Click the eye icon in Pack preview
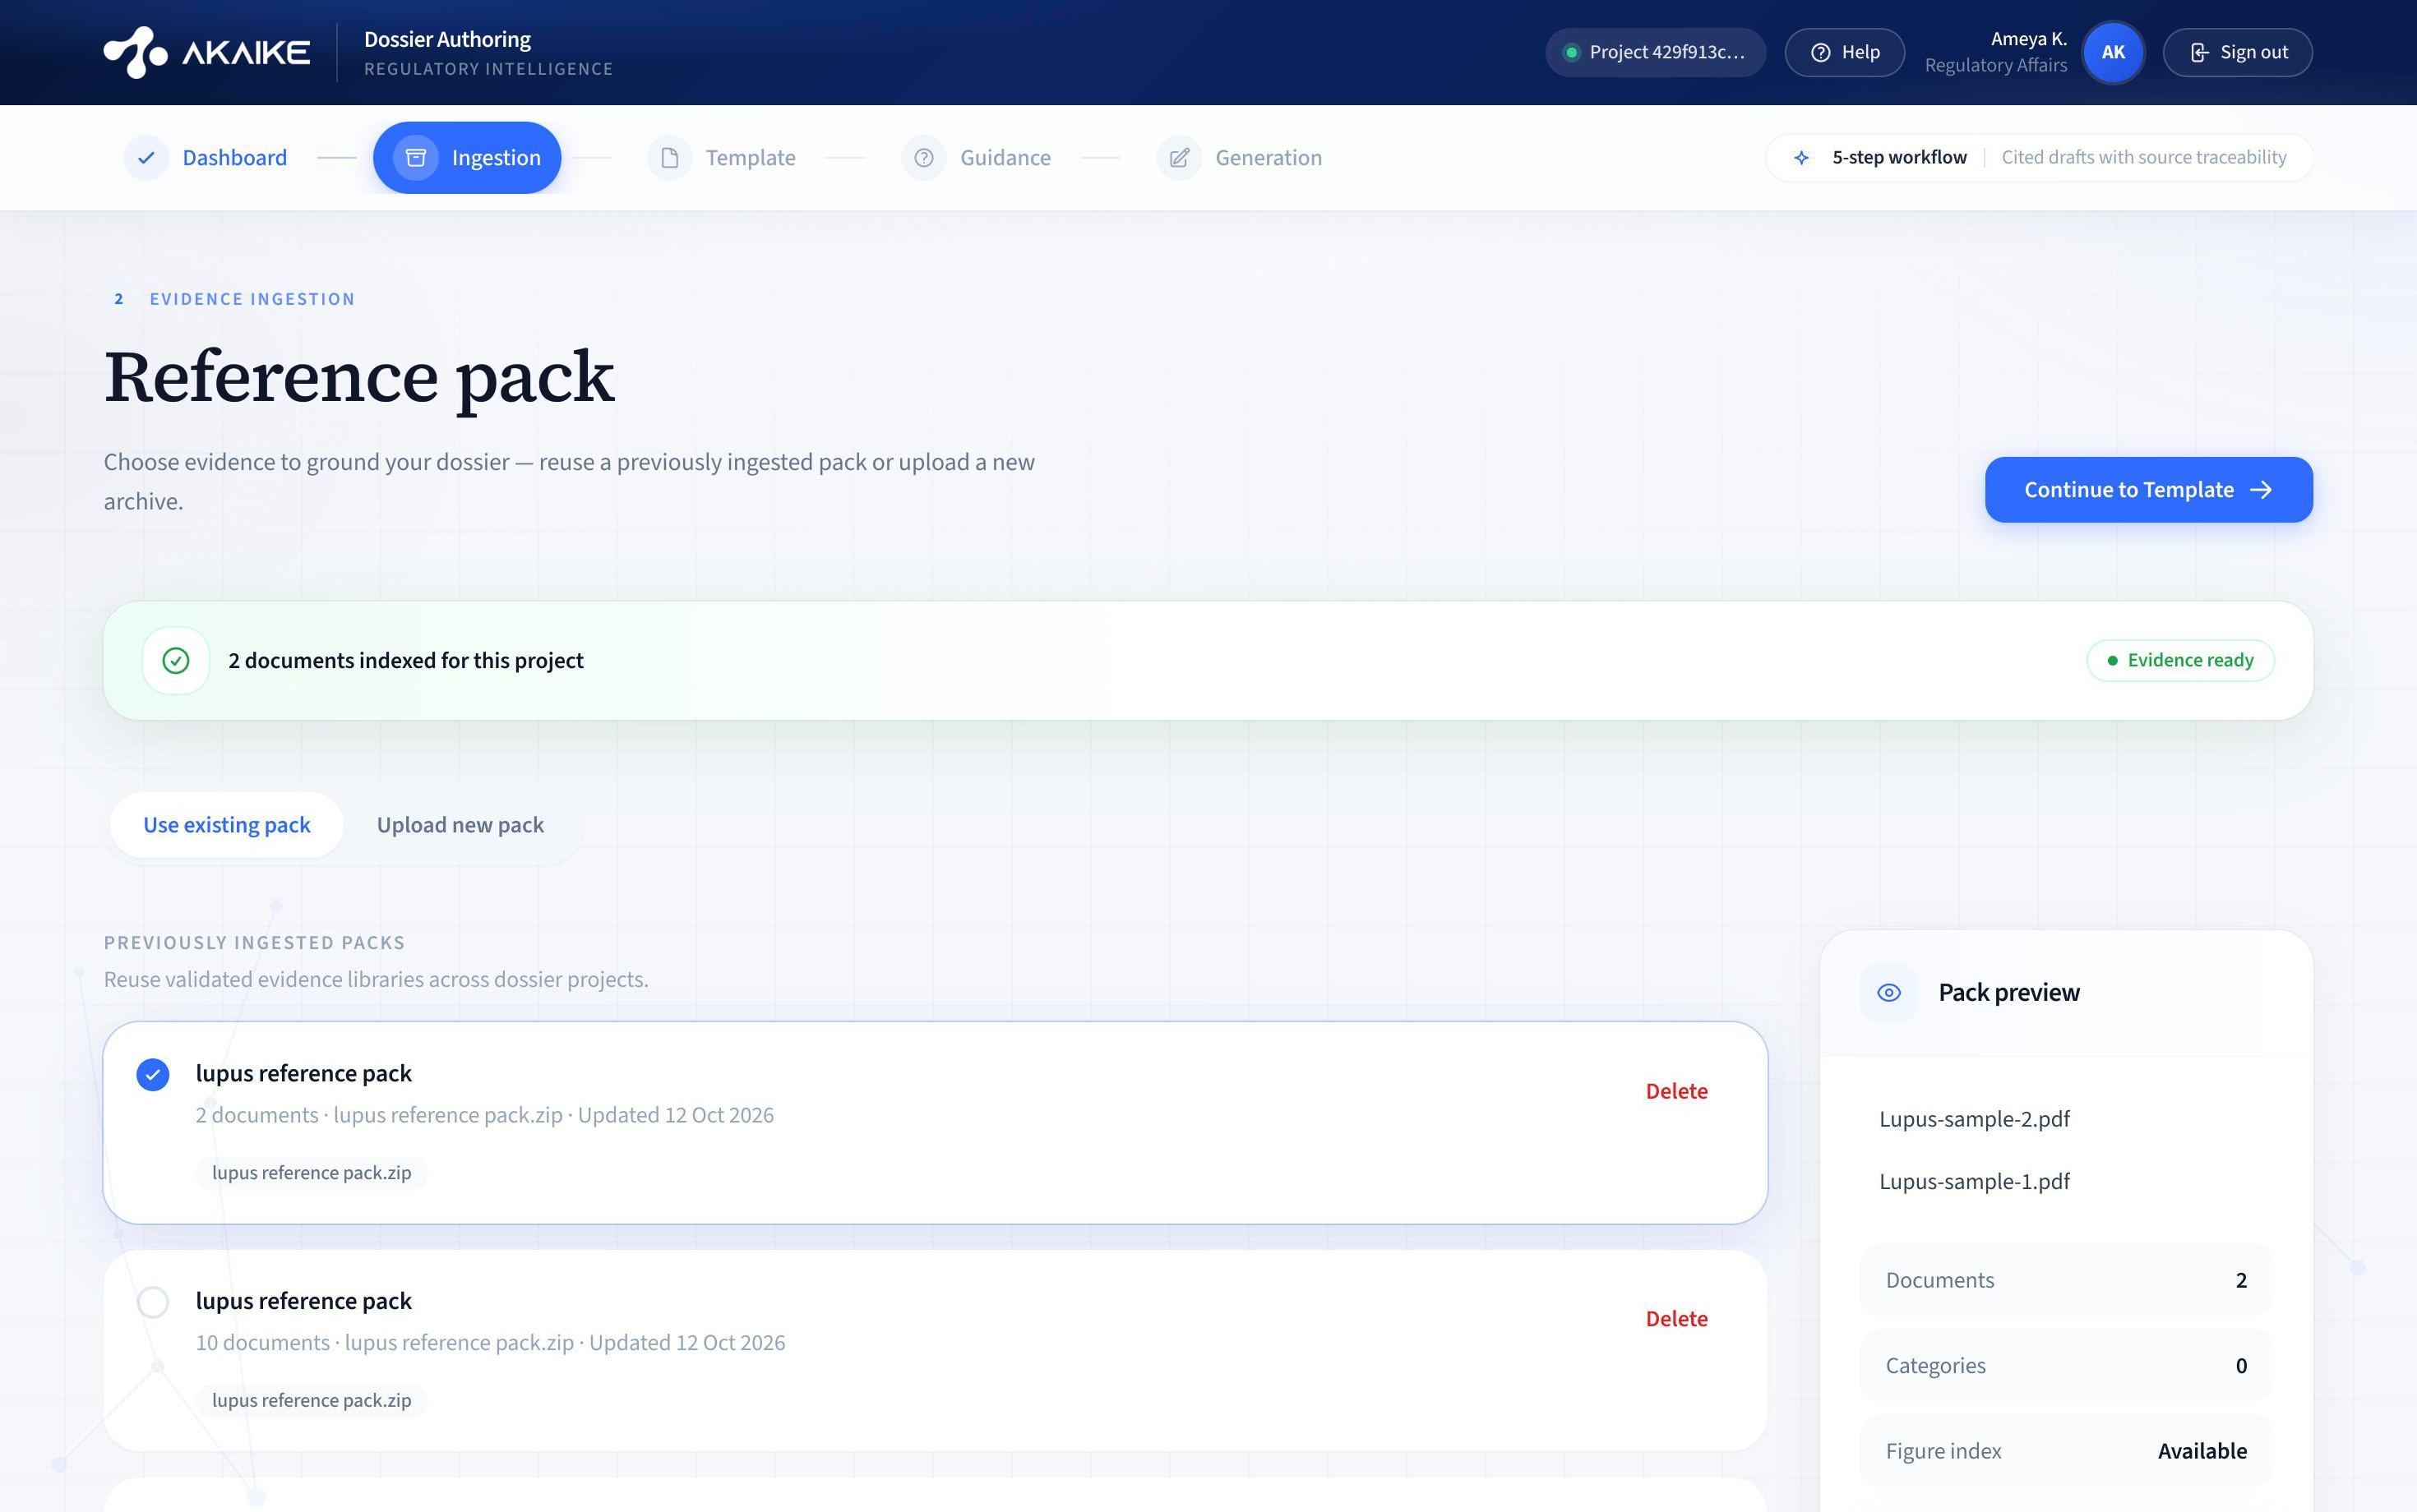The image size is (2417, 1512). 1888,992
